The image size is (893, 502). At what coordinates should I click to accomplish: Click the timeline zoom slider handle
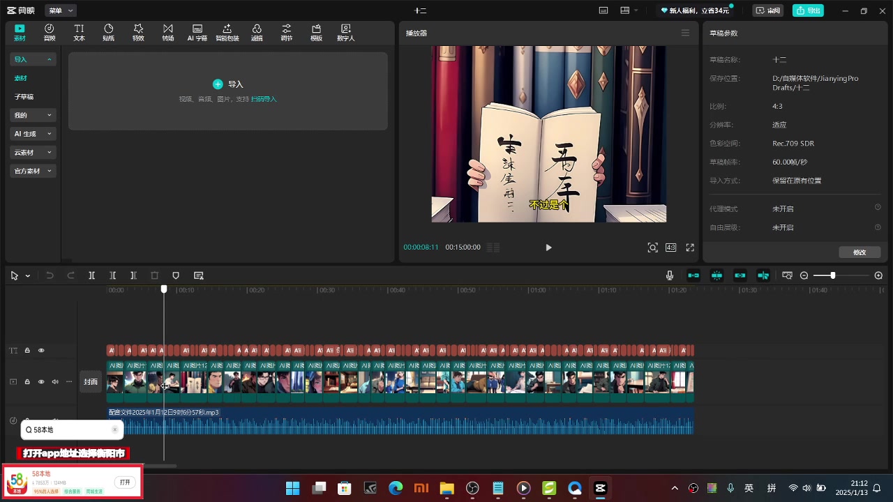point(833,275)
